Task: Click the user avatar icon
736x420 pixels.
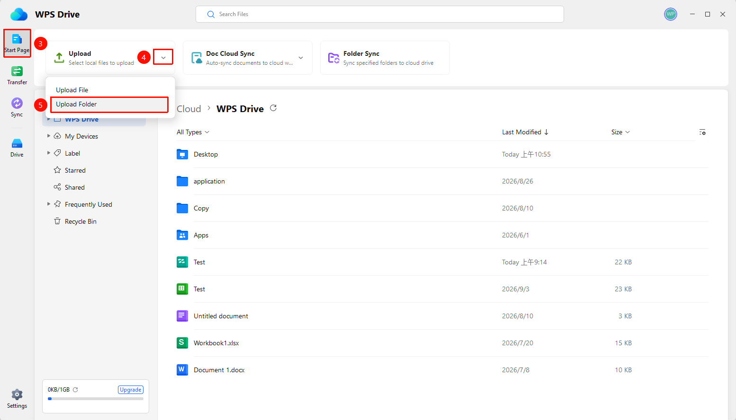Action: click(670, 14)
